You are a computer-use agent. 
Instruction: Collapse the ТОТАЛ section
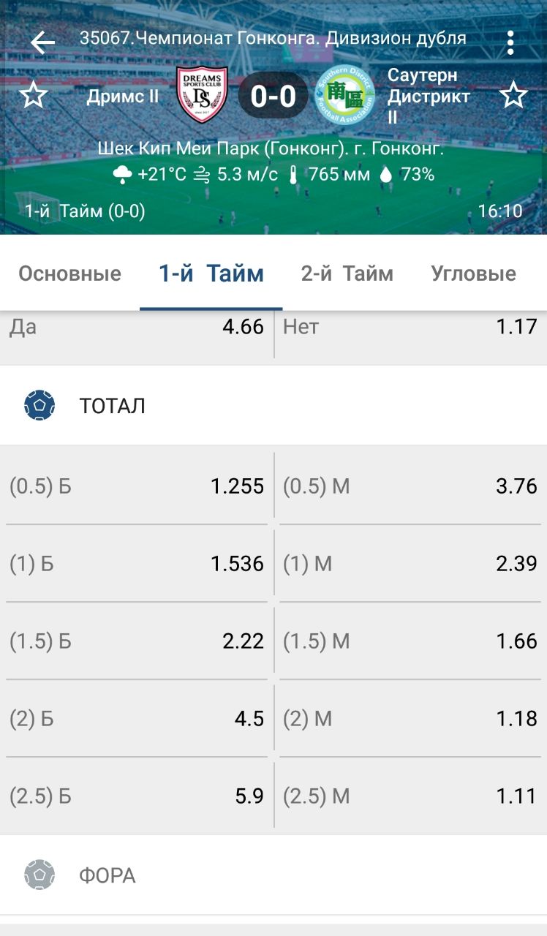point(273,405)
